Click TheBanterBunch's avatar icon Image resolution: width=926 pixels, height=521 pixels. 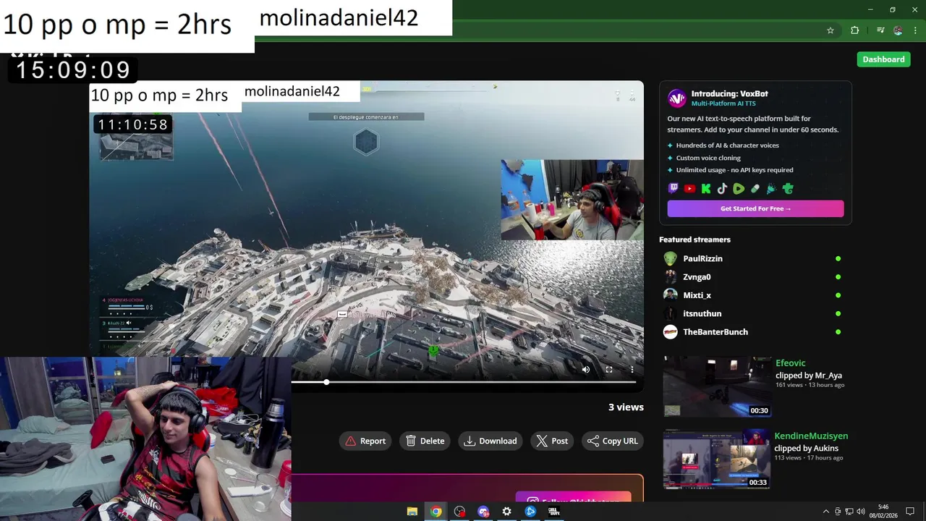[x=671, y=331]
